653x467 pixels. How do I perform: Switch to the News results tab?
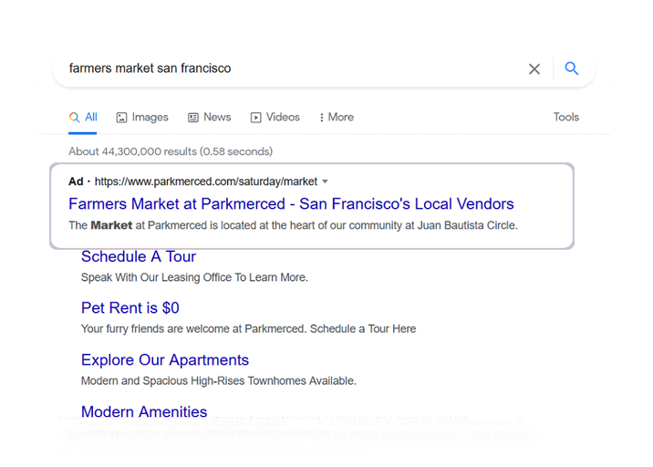pos(209,118)
